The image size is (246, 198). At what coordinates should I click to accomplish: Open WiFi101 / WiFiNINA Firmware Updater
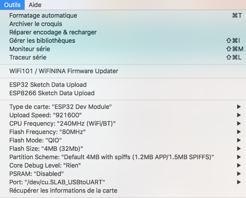tap(123, 71)
